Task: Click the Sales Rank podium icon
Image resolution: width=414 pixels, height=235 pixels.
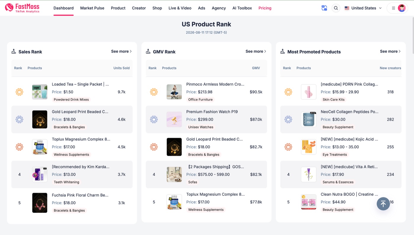Action: click(14, 51)
